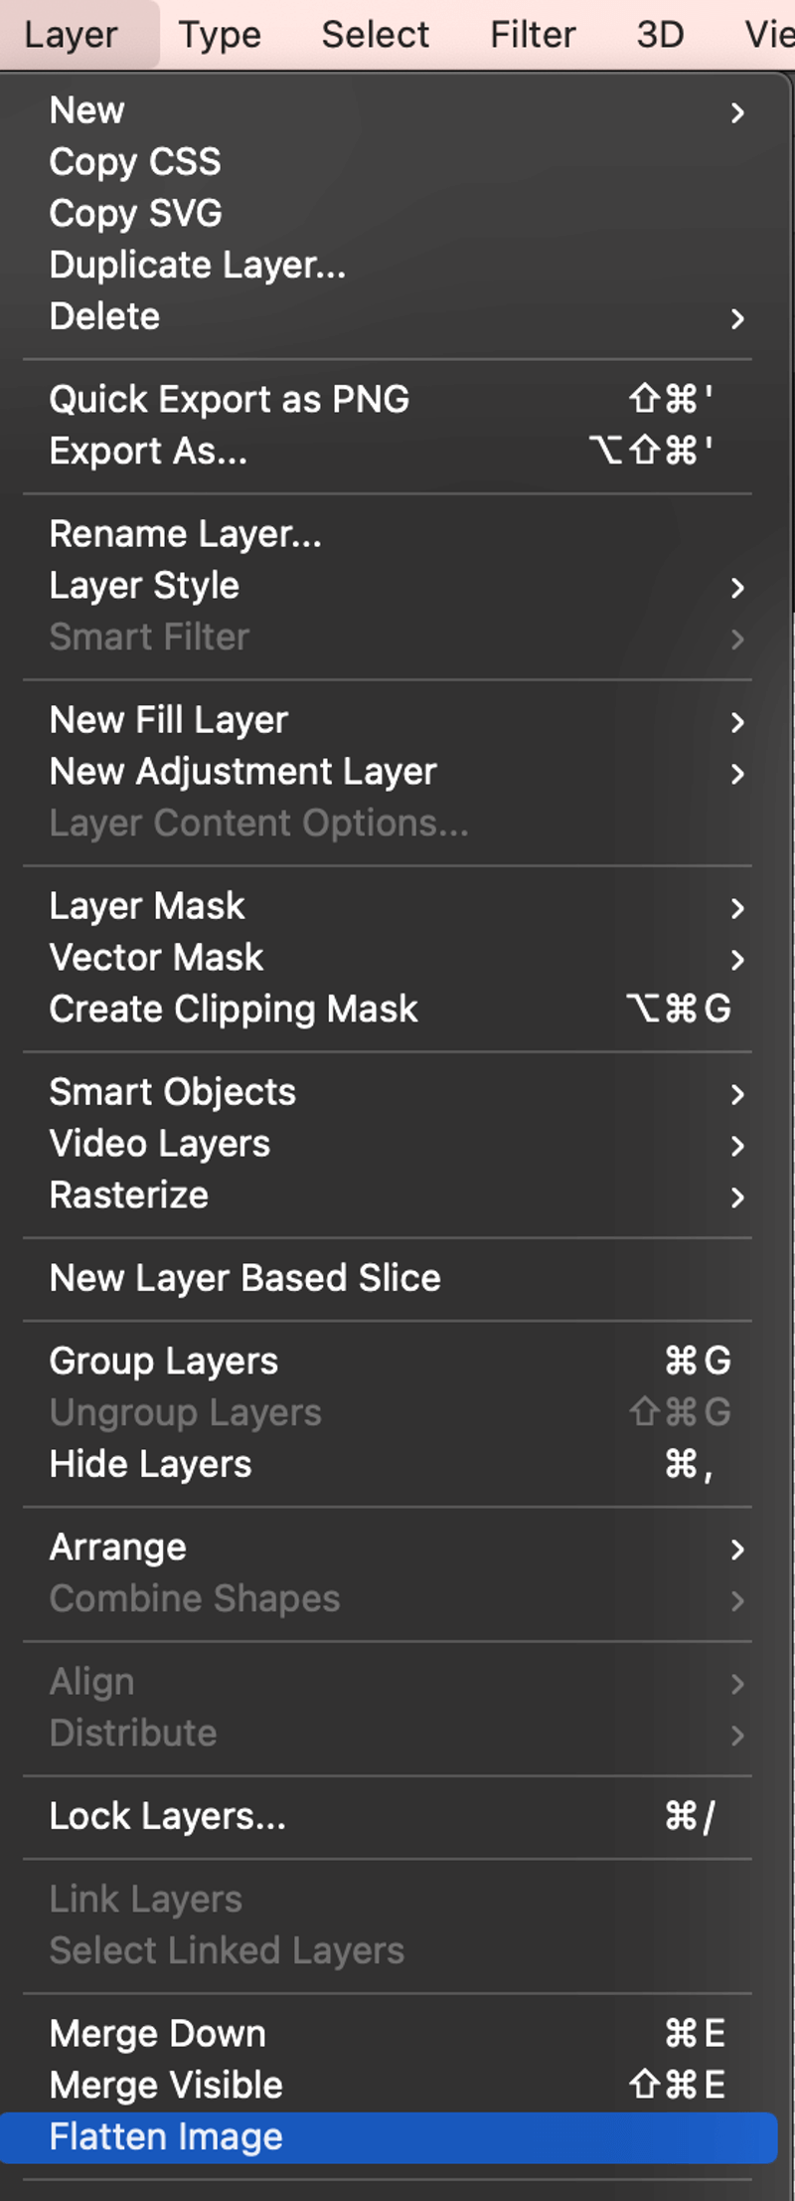795x2201 pixels.
Task: Create a Clipping Mask
Action: [234, 1009]
